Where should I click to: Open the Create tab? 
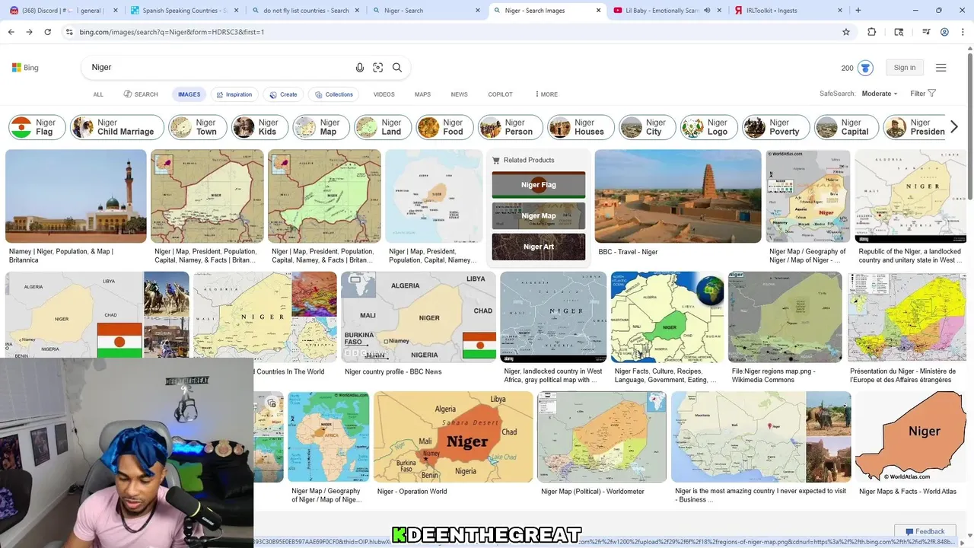(x=283, y=94)
